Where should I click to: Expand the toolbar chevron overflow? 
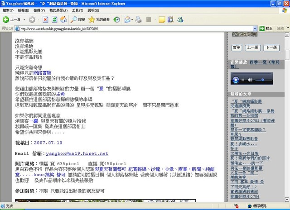pyautogui.click(x=288, y=27)
